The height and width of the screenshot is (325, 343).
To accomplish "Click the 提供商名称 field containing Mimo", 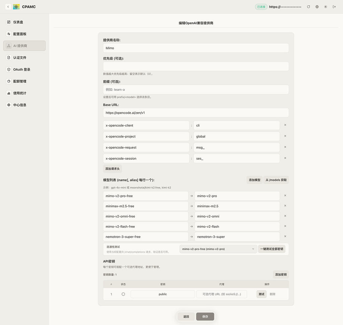I will 196,48.
